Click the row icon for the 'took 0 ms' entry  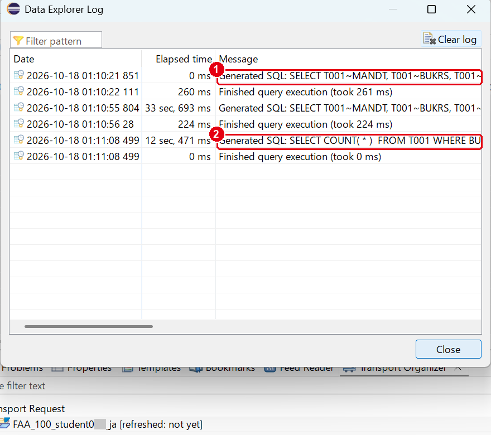(19, 156)
